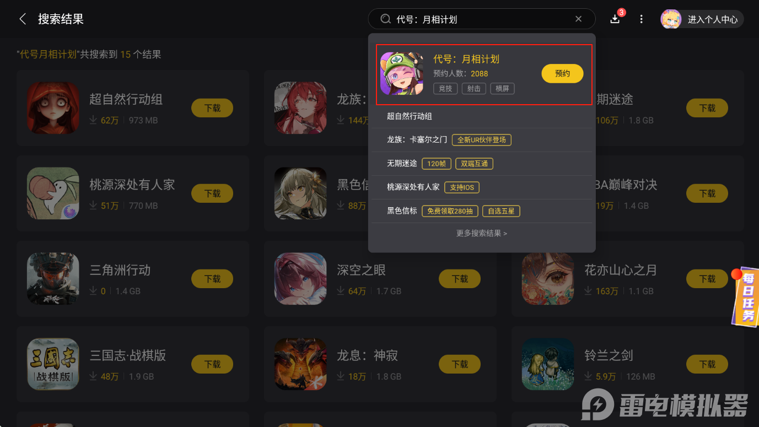Open the 每日任务 daily tasks badge
Image resolution: width=759 pixels, height=427 pixels.
pyautogui.click(x=746, y=297)
